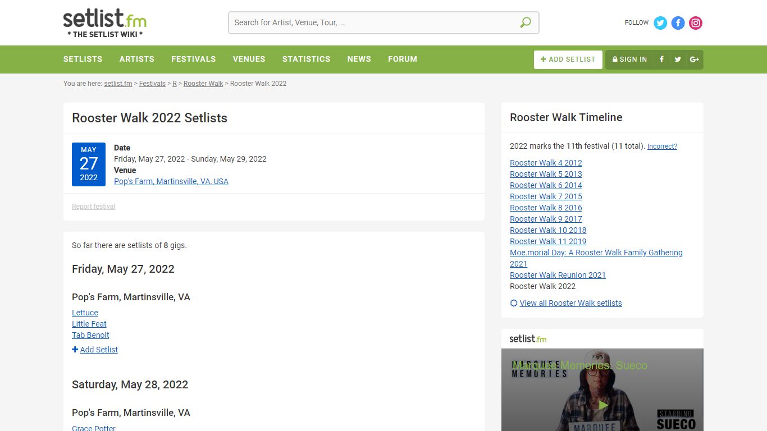The height and width of the screenshot is (431, 767).
Task: Open the Twitter follow icon in header
Action: tap(660, 23)
